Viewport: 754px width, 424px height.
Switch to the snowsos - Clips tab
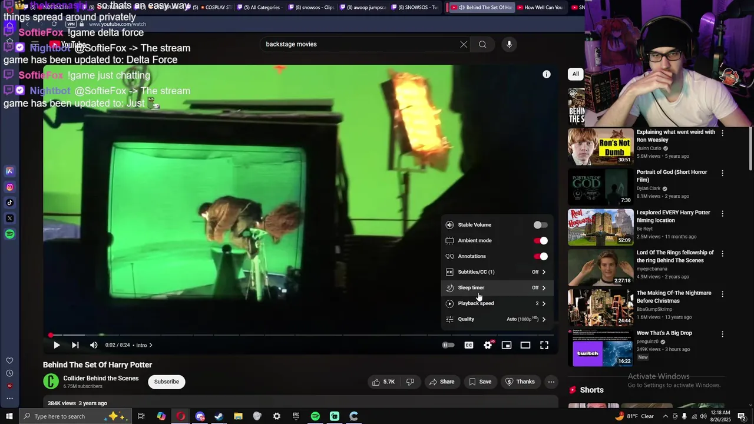click(x=310, y=8)
